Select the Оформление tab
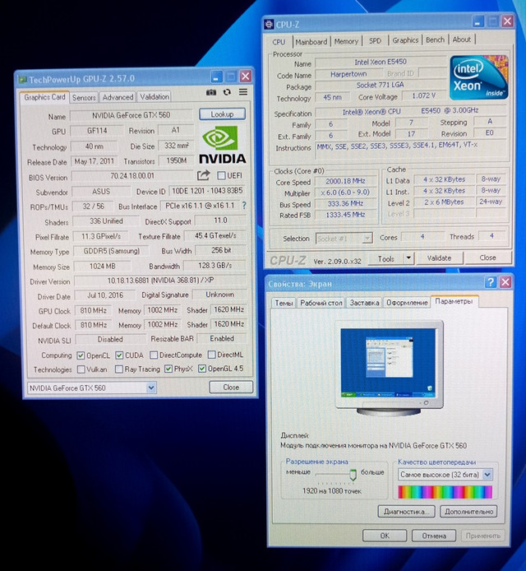526x571 pixels. click(x=407, y=302)
